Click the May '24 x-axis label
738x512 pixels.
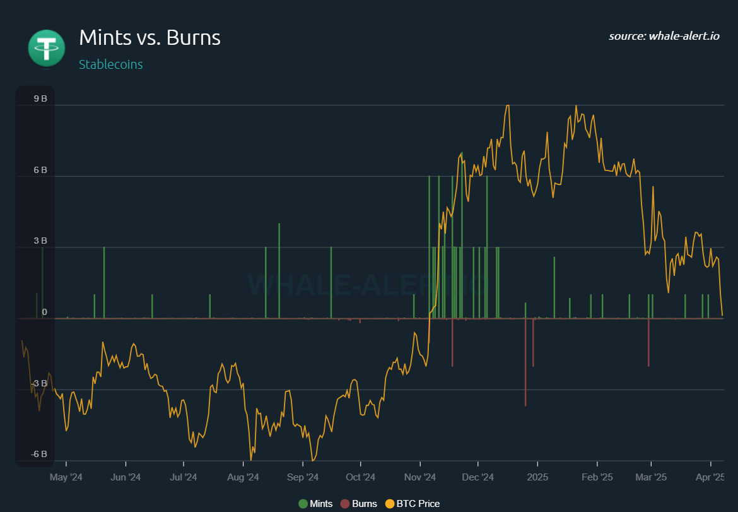click(x=66, y=477)
